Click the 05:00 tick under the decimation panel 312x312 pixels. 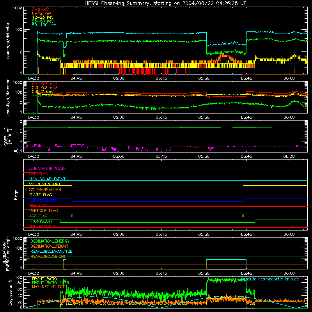point(119,273)
